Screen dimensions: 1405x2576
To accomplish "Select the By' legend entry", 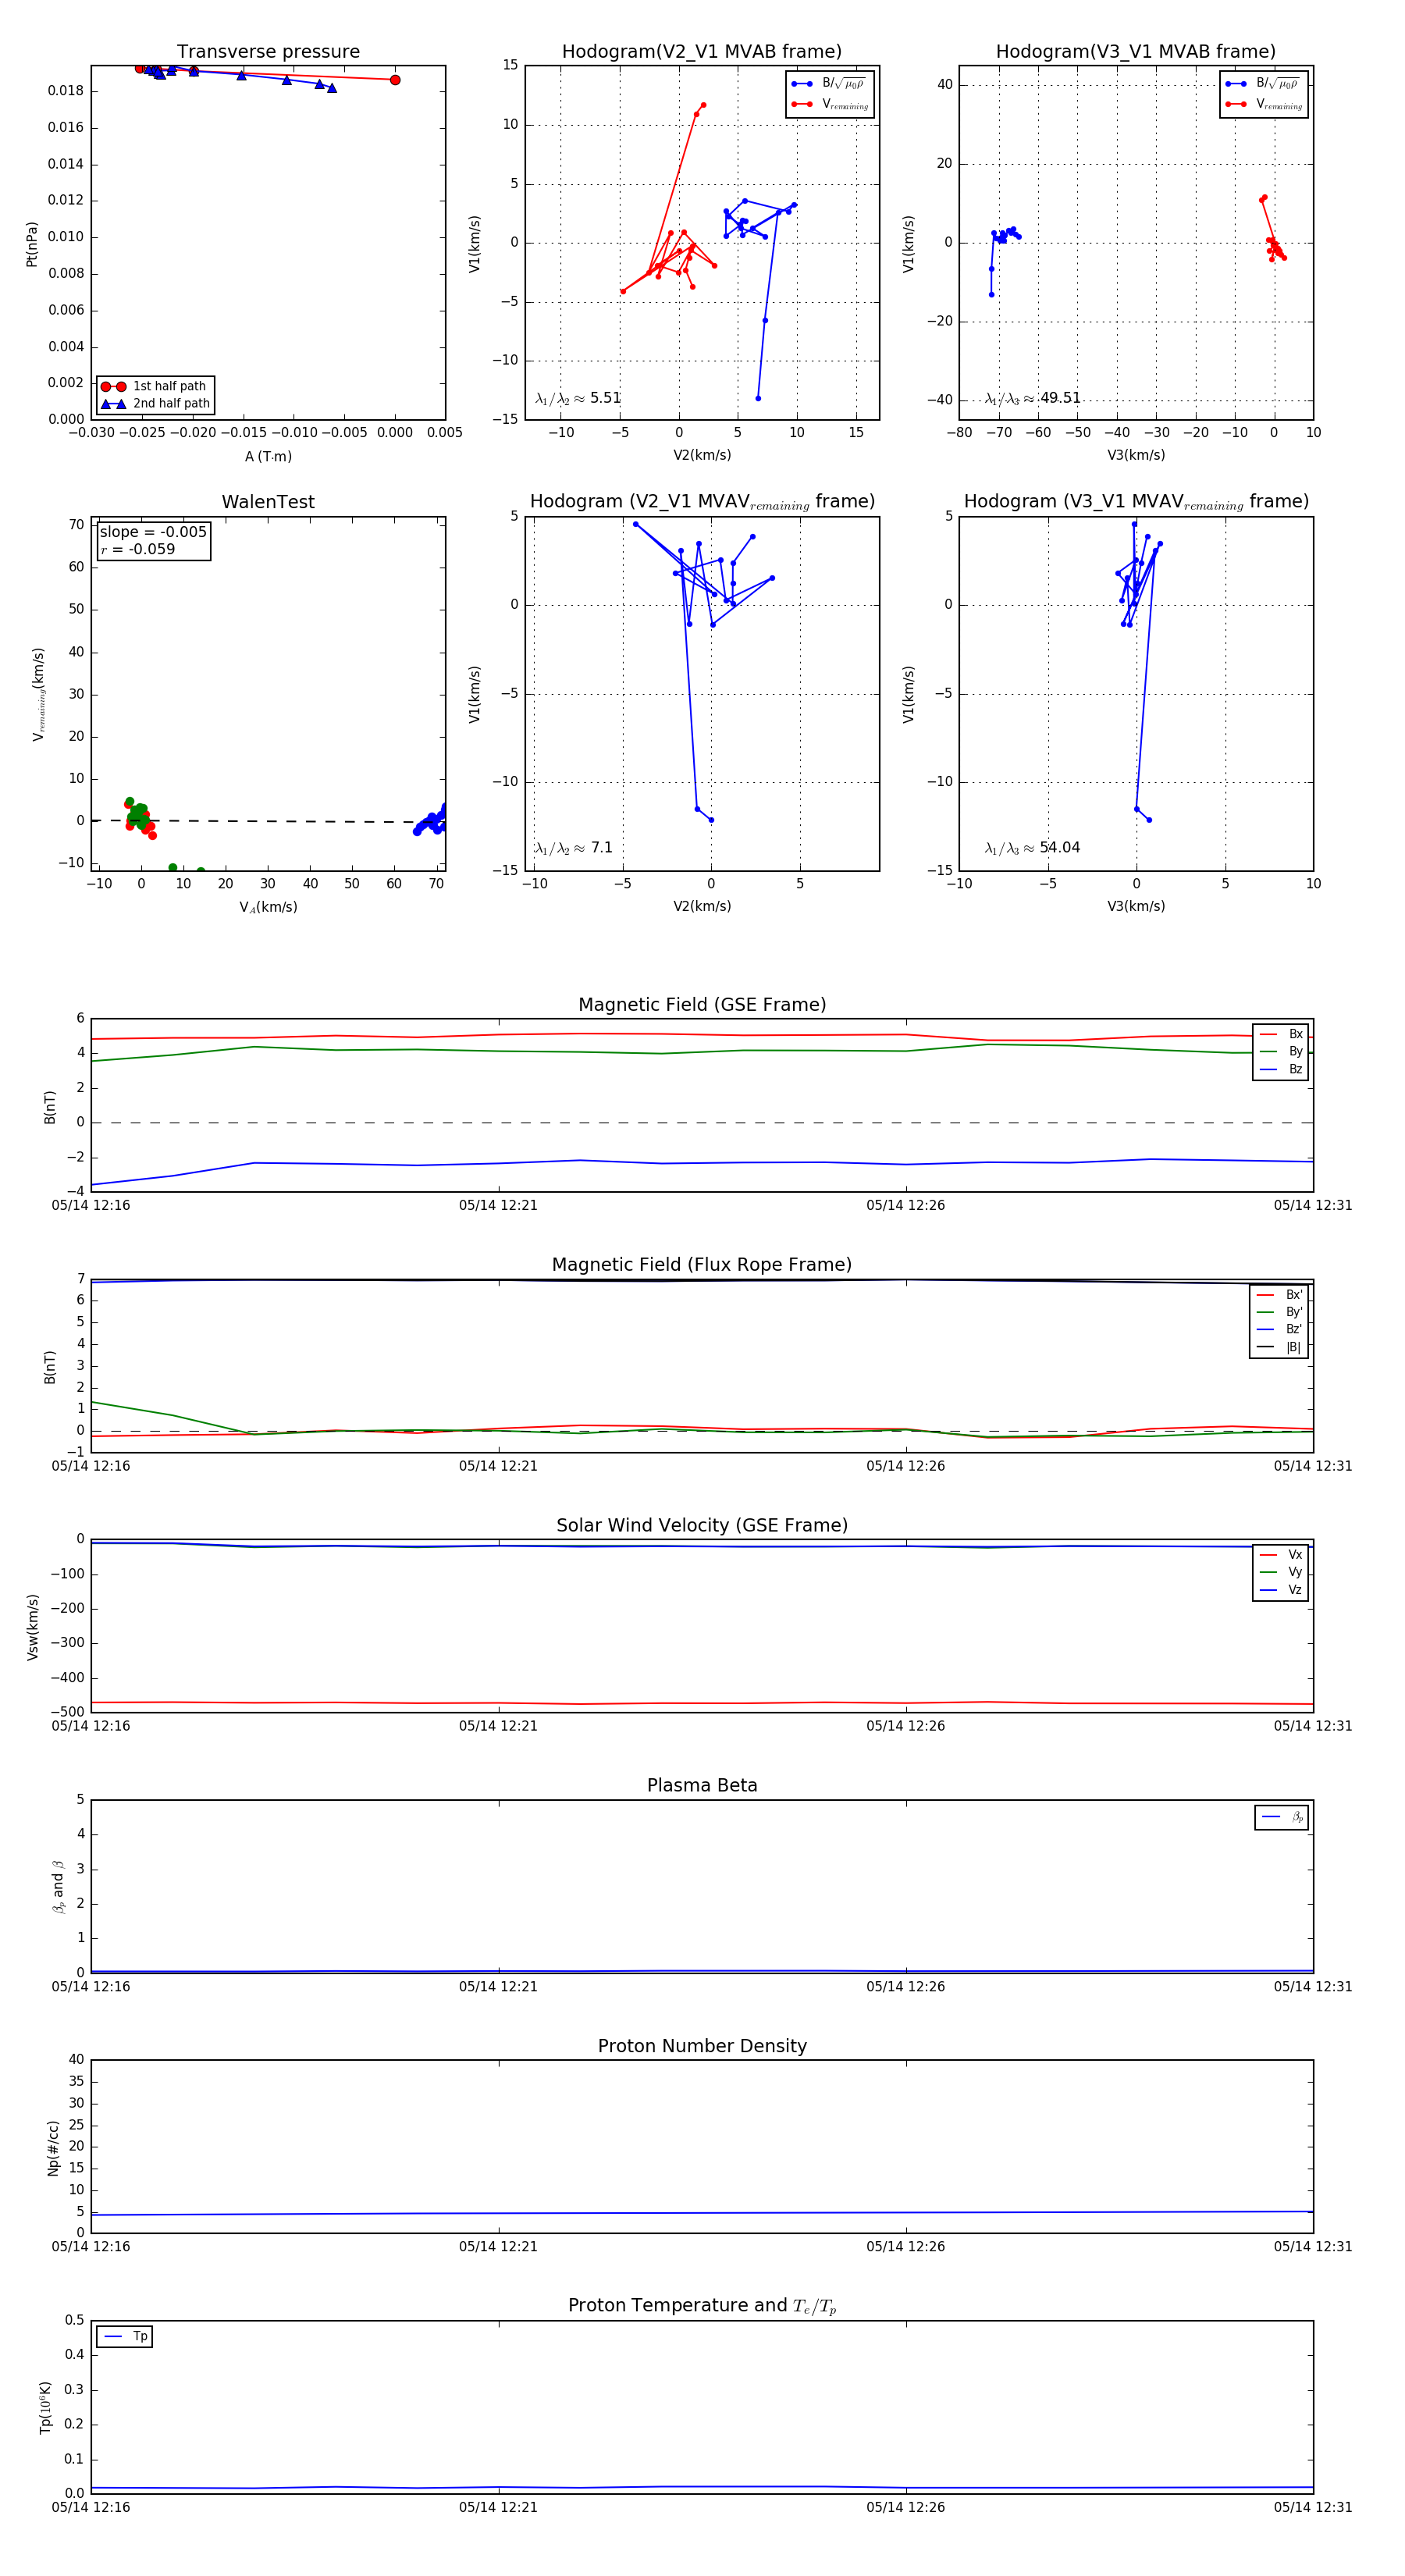I will (1280, 1312).
